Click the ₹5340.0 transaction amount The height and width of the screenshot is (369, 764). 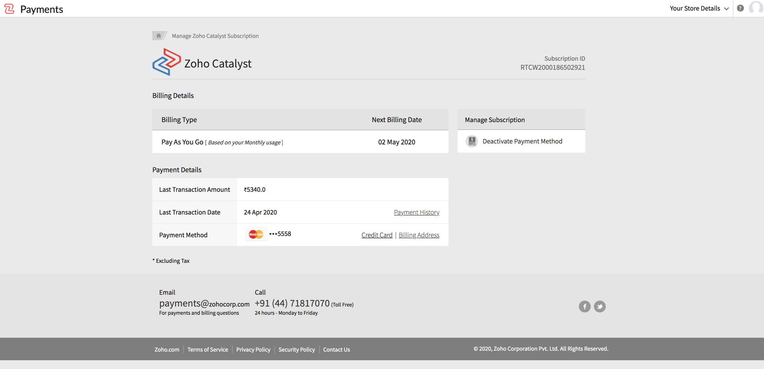(x=254, y=190)
